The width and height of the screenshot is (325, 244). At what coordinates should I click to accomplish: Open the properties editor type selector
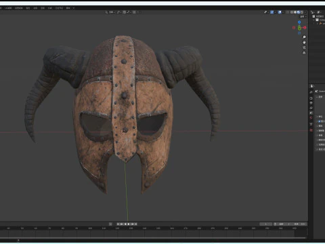312,86
